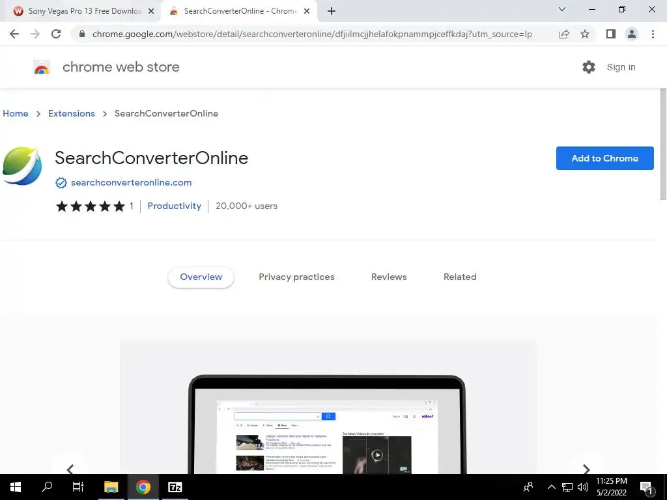Open the volume control tray icon

coord(583,487)
